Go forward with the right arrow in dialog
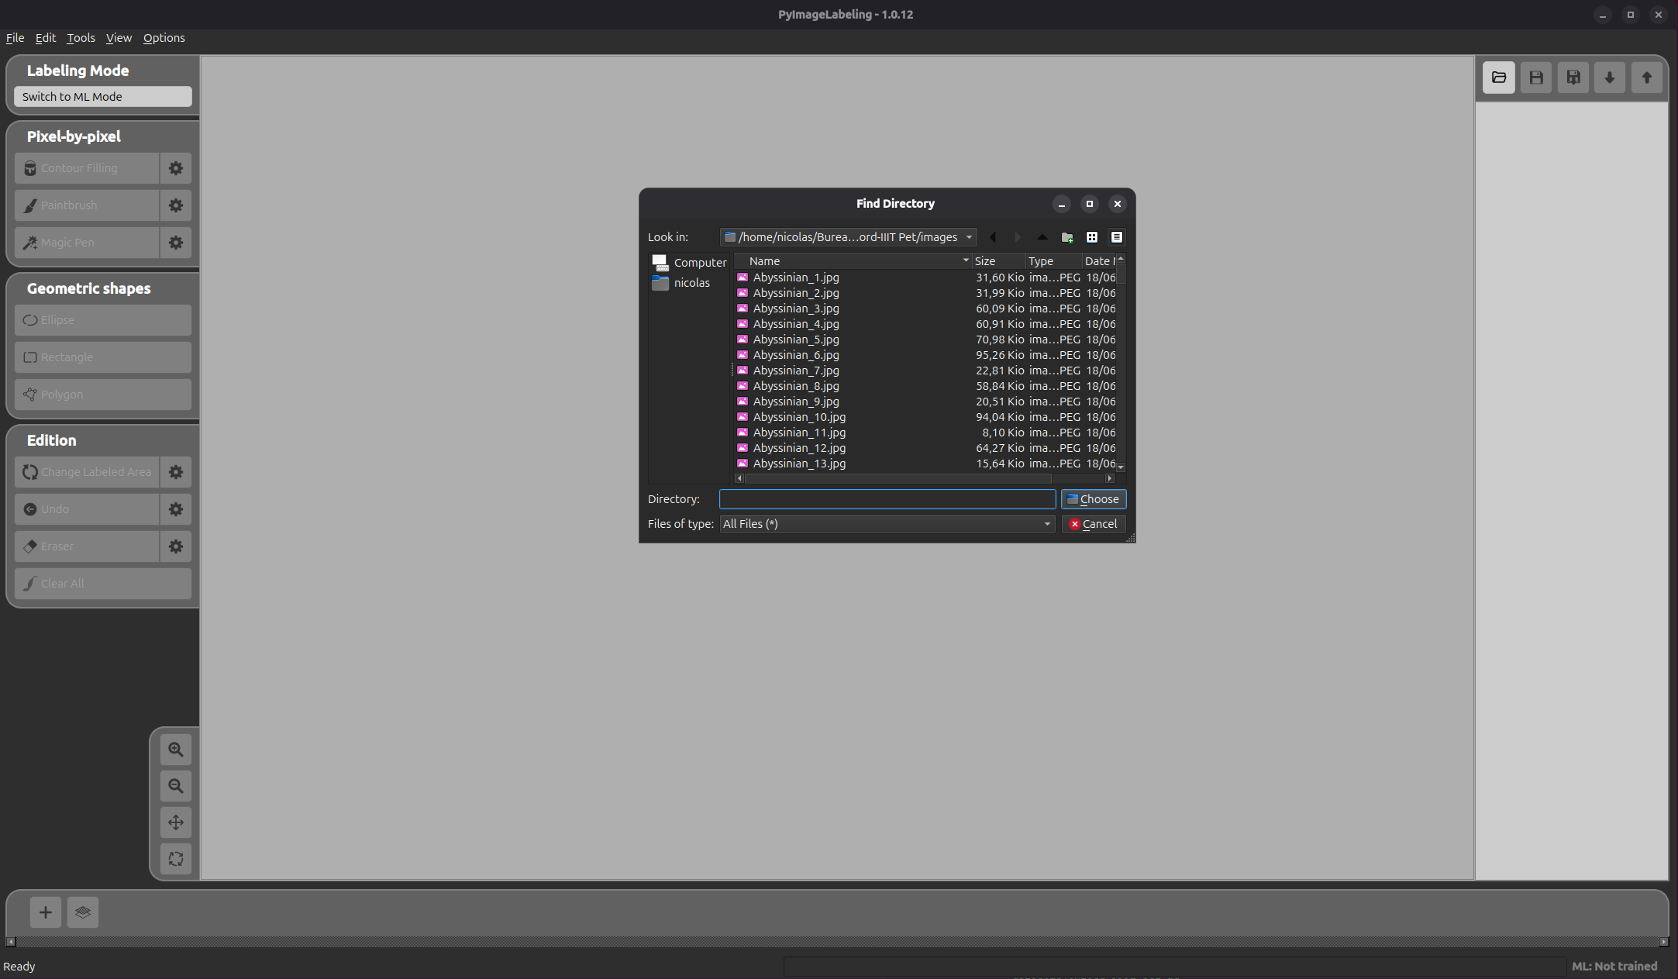Viewport: 1678px width, 979px height. click(x=1018, y=237)
